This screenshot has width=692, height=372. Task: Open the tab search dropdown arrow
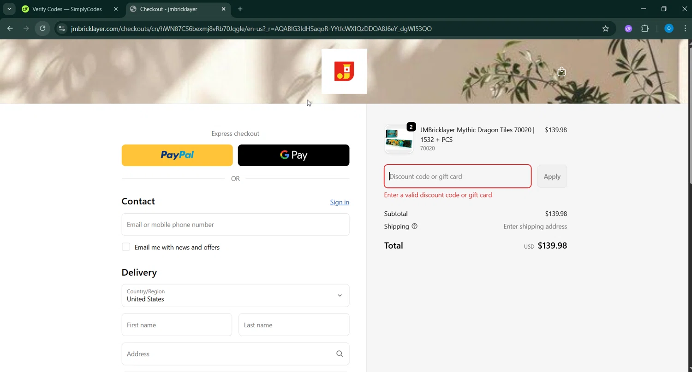(x=9, y=9)
